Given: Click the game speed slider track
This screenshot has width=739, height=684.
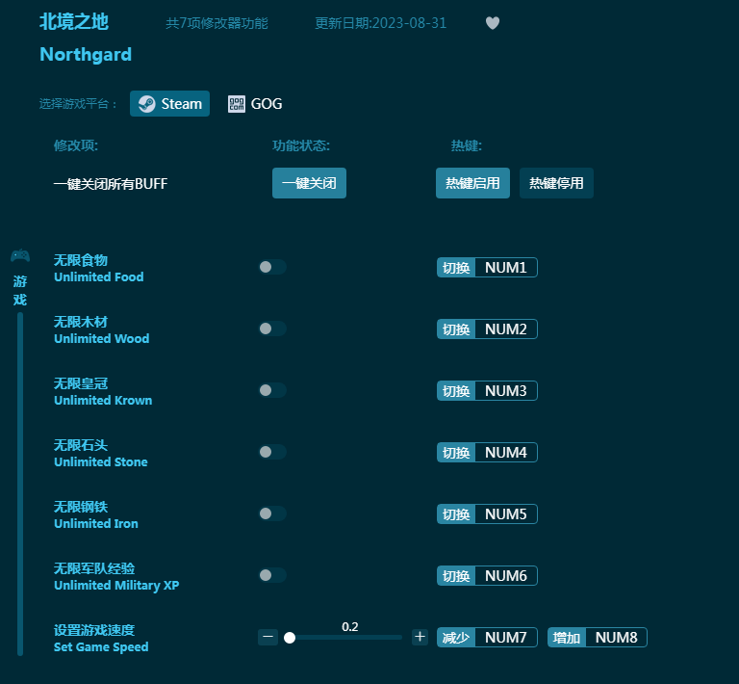Looking at the screenshot, I should [x=344, y=638].
